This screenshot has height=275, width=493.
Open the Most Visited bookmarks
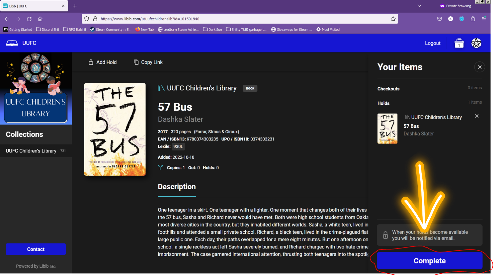[328, 30]
